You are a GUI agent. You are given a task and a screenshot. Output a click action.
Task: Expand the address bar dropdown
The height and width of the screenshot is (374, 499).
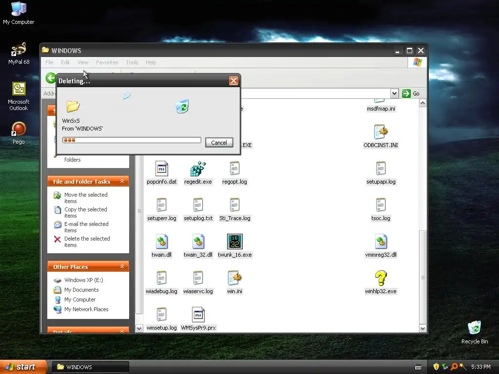pyautogui.click(x=394, y=93)
